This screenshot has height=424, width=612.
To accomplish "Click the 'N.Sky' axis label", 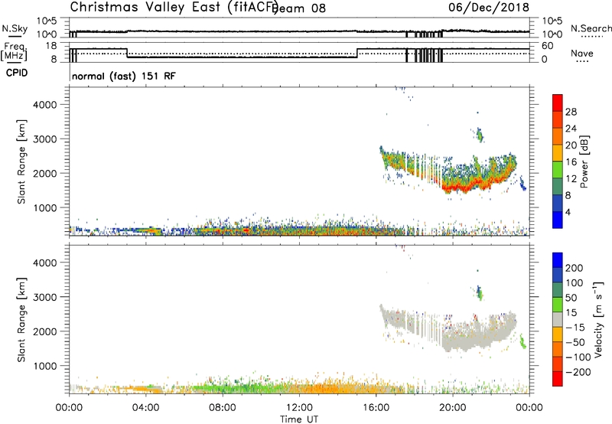I will 15,28.
